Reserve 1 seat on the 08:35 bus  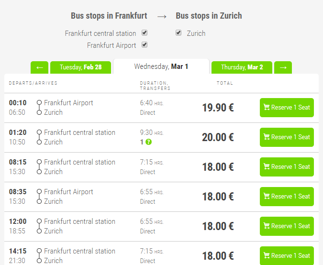pos(287,197)
